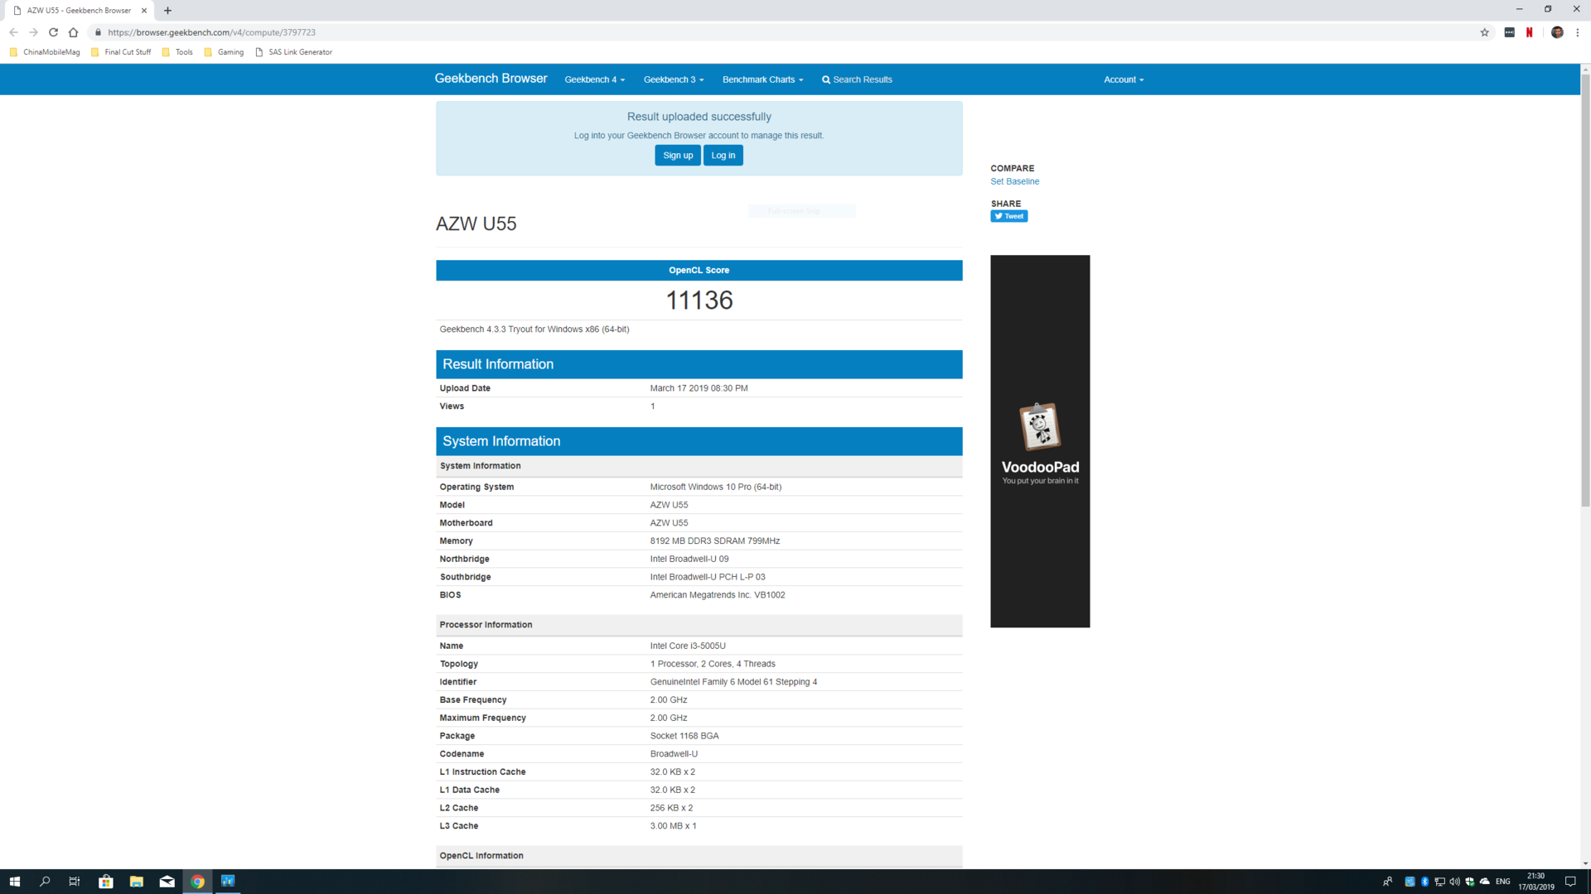The height and width of the screenshot is (894, 1591).
Task: Click the browser address bar URL
Action: pos(211,32)
